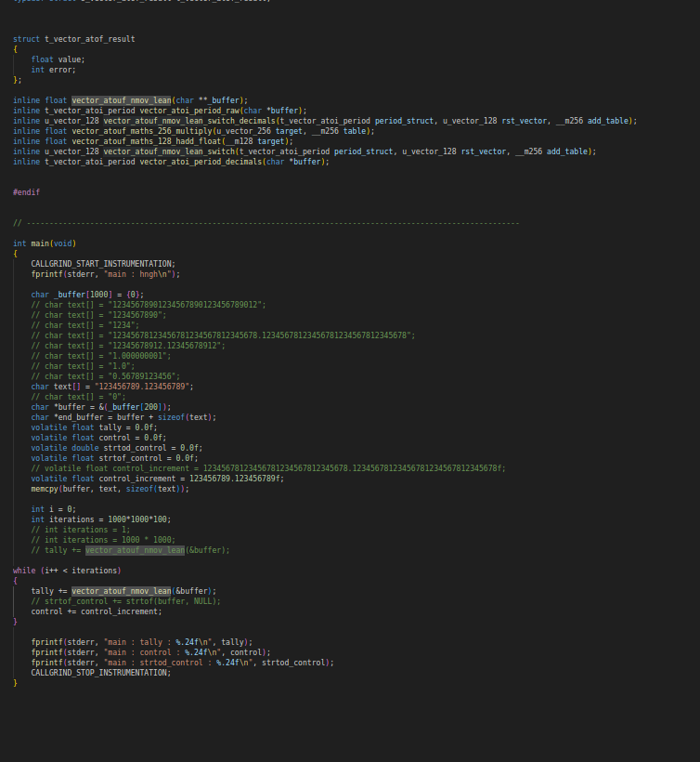Click CALLGRIND_STOP_INSTRUMENTATION macro line
The image size is (700, 762).
101,673
